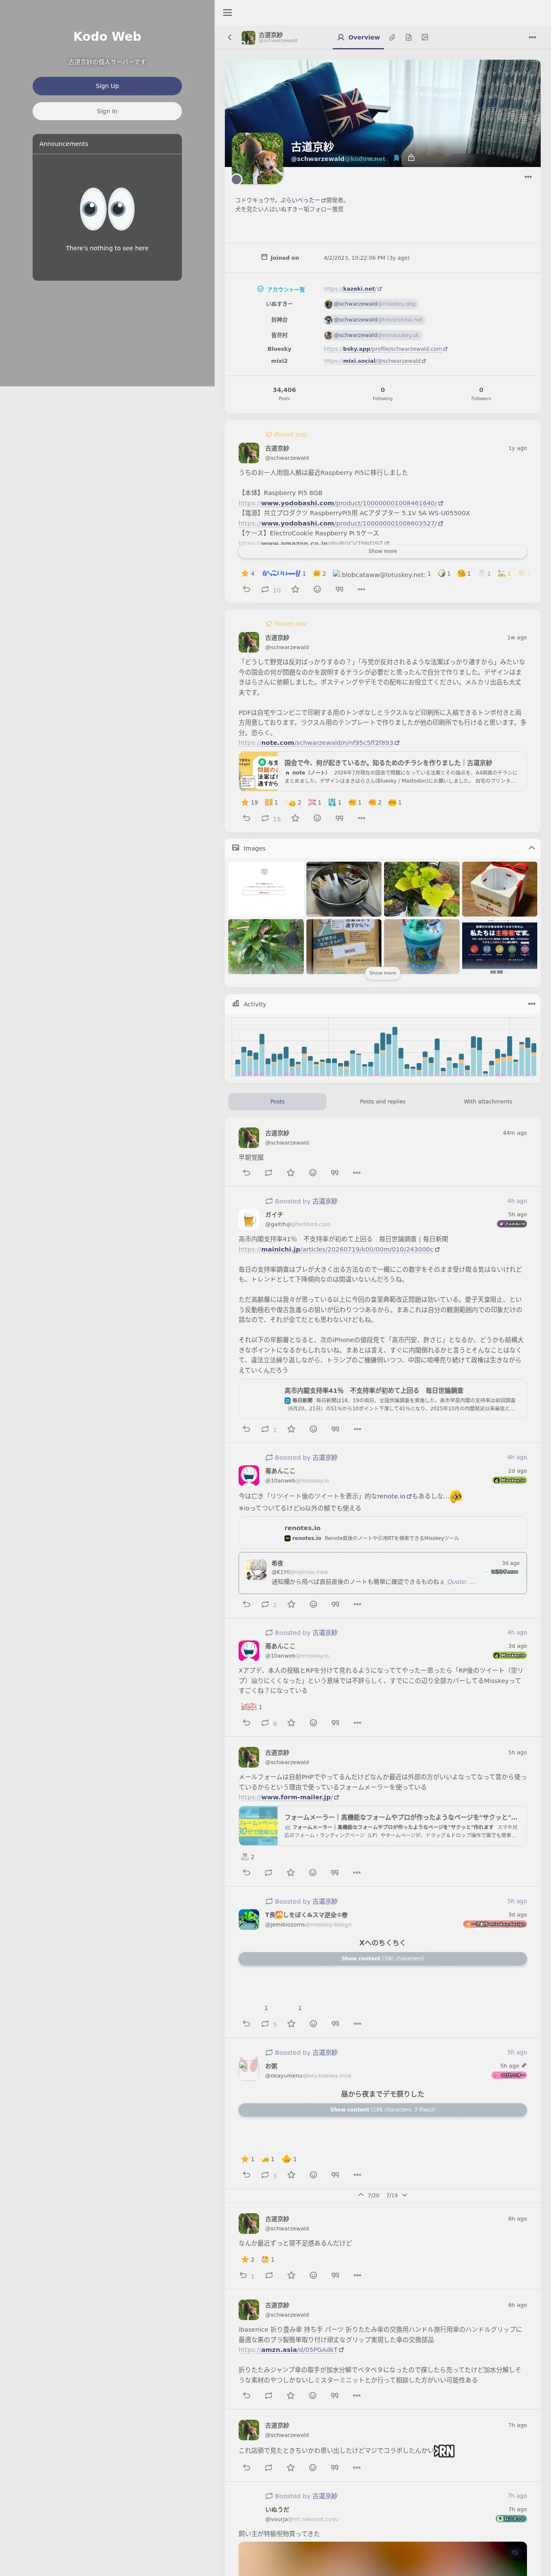Viewport: 551px width, 2576px height.
Task: Renote the 早朝覚醒 post
Action: point(268,1173)
